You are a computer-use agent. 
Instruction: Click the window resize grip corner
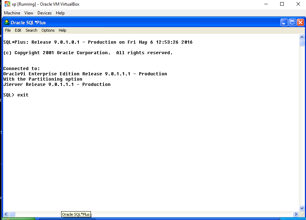pyautogui.click(x=302, y=214)
